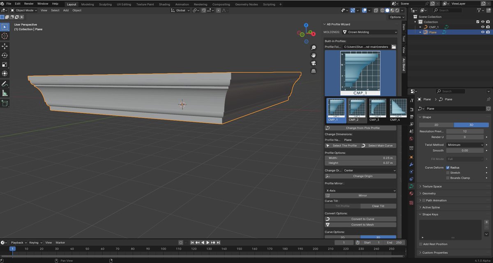493x263 pixels.
Task: Play animation forward
Action: 208,242
